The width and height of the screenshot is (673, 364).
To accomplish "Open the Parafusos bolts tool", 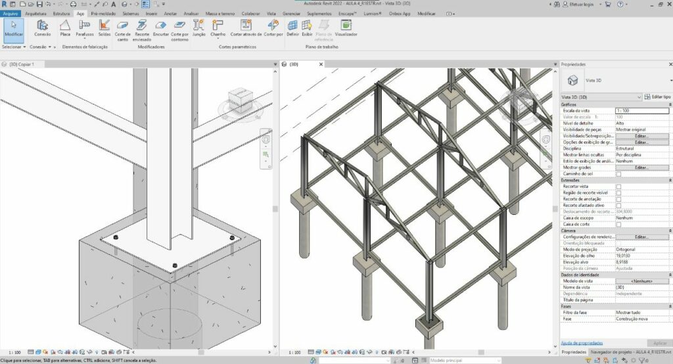I will [x=85, y=28].
